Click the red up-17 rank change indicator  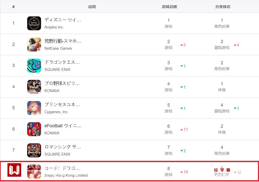point(184,130)
